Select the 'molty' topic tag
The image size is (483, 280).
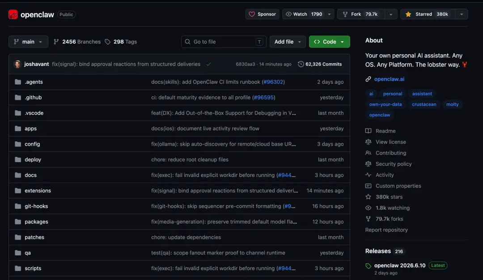[453, 104]
